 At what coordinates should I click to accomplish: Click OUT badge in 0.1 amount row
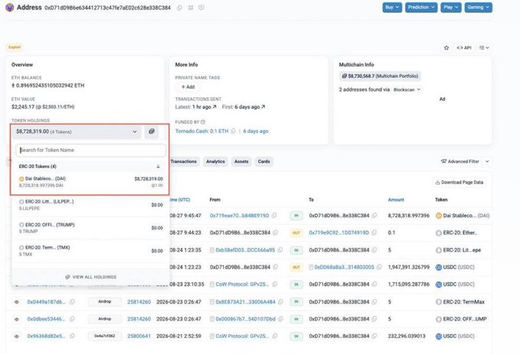point(296,232)
